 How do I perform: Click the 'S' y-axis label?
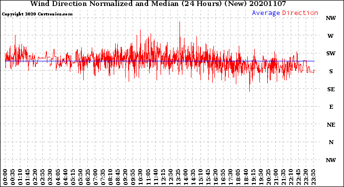(x=331, y=71)
